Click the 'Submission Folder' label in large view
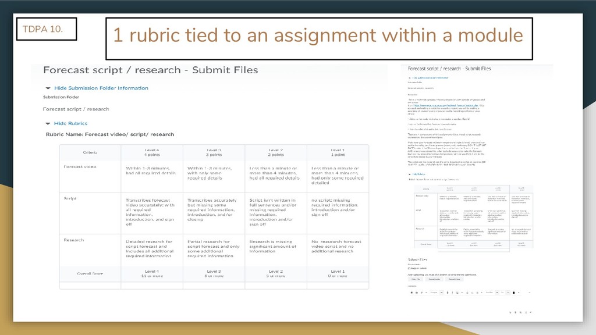The width and height of the screenshot is (596, 335). tap(61, 97)
